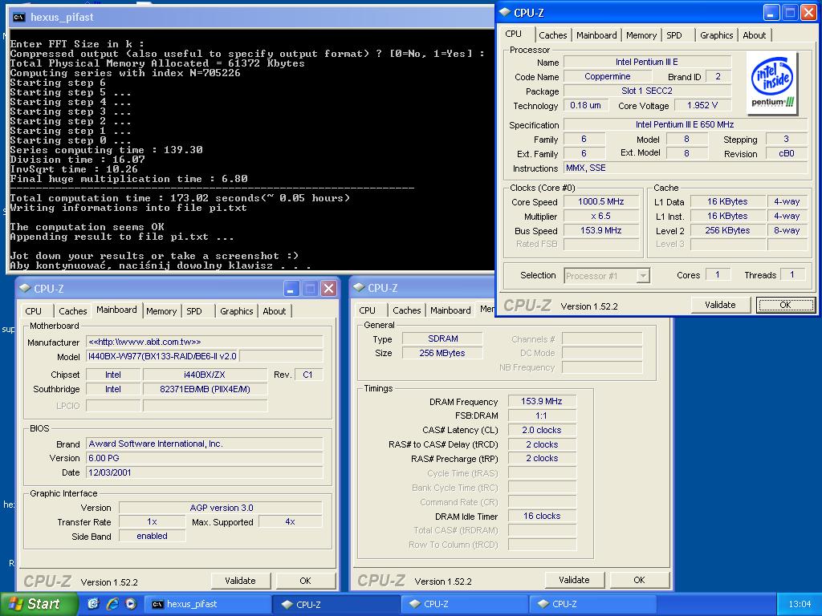
Task: Click the hexus_pifast console window icon
Action: pyautogui.click(x=19, y=18)
